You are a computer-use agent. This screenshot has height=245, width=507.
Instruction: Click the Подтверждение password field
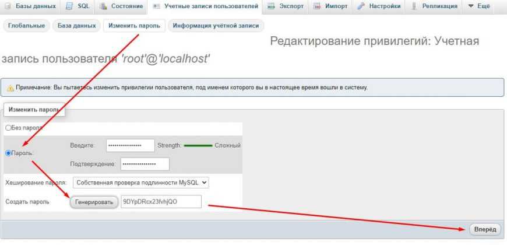(x=145, y=164)
